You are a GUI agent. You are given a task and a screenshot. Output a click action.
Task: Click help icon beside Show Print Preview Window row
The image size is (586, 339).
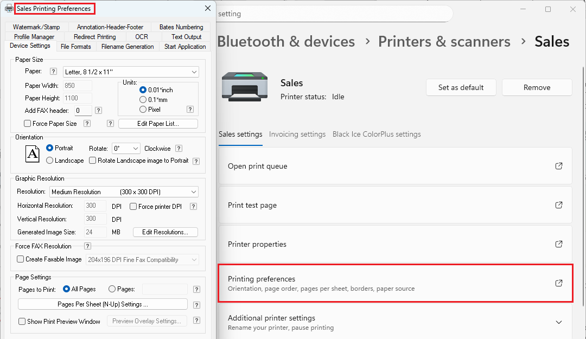pos(196,321)
